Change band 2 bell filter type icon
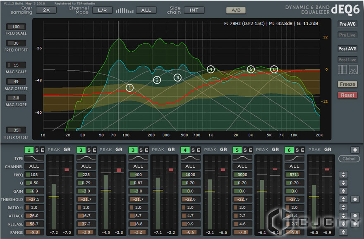364x239 pixels. (86, 158)
